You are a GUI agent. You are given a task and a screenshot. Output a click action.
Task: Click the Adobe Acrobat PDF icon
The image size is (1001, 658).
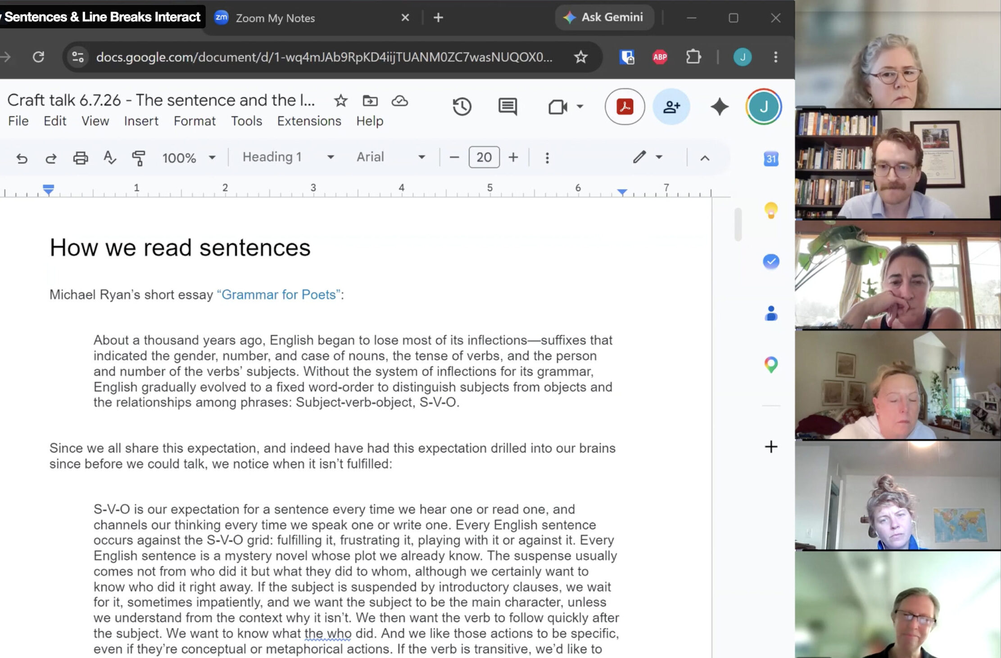625,107
